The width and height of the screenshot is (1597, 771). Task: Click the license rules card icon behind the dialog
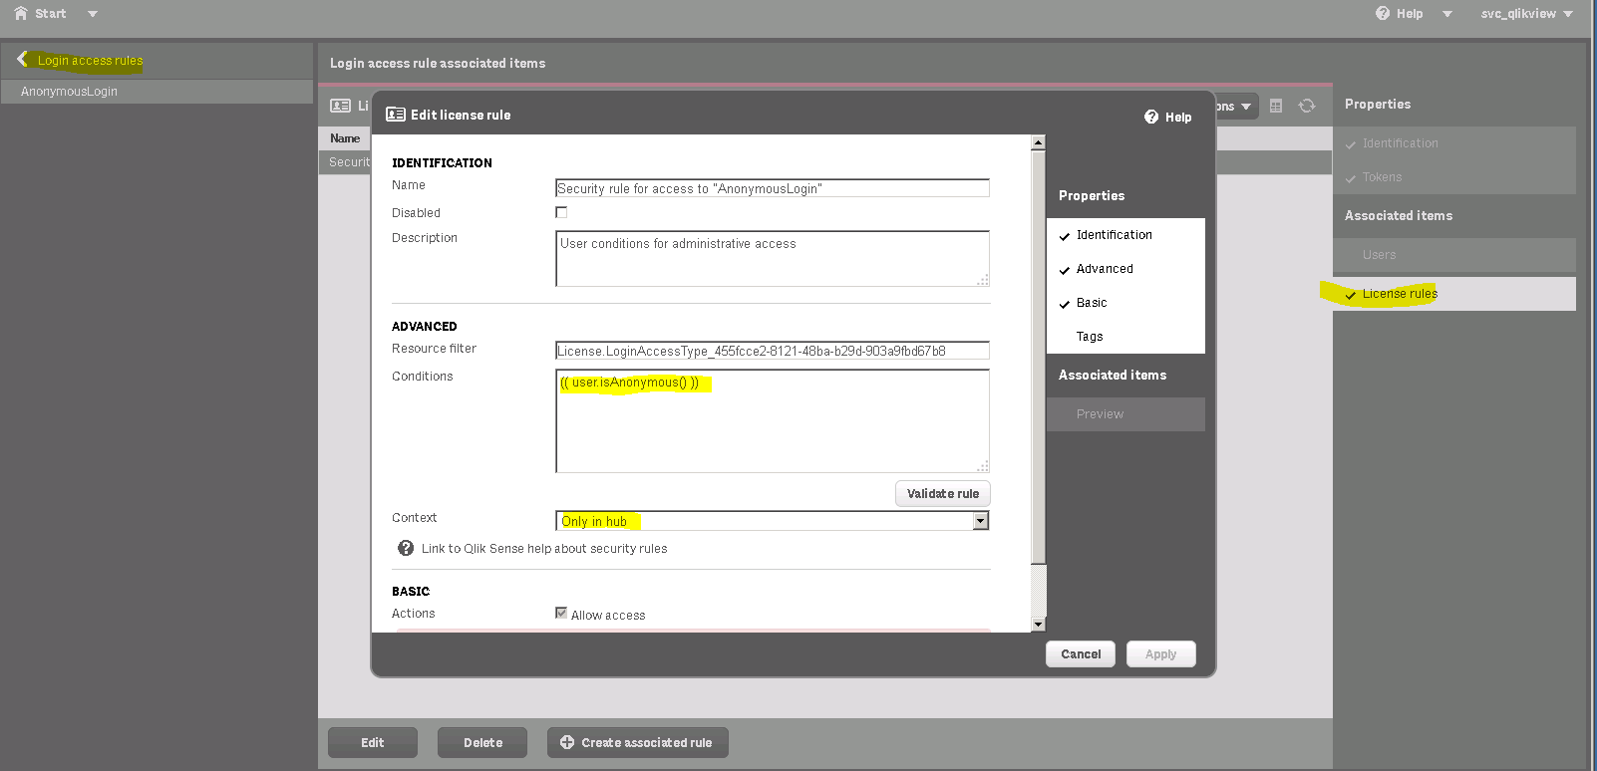coord(340,106)
